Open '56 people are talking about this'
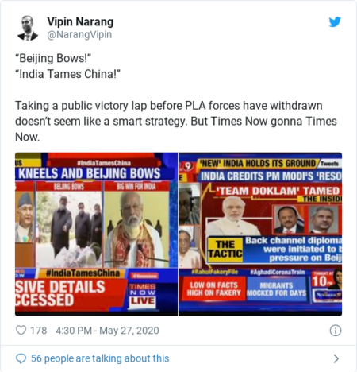 pos(100,358)
